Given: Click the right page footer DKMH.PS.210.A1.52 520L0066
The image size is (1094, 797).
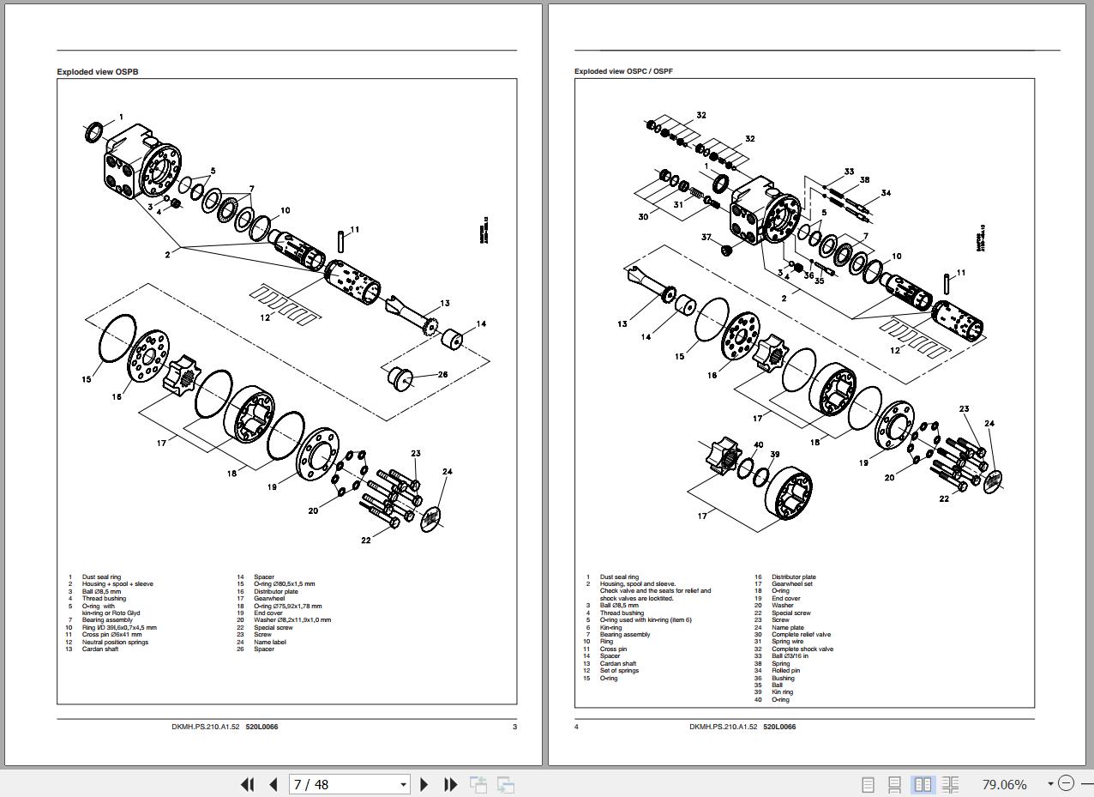Looking at the screenshot, I should 742,727.
